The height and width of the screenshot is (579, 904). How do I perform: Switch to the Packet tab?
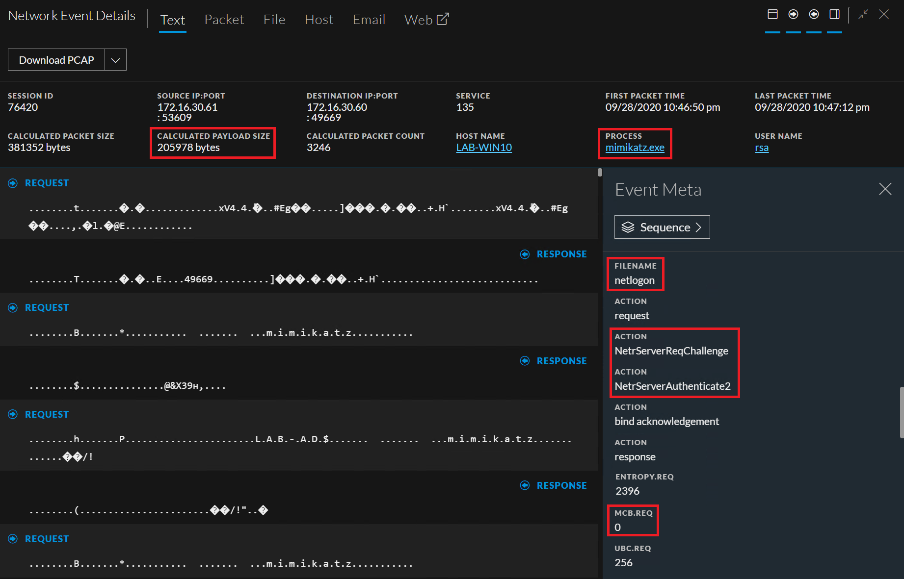224,20
